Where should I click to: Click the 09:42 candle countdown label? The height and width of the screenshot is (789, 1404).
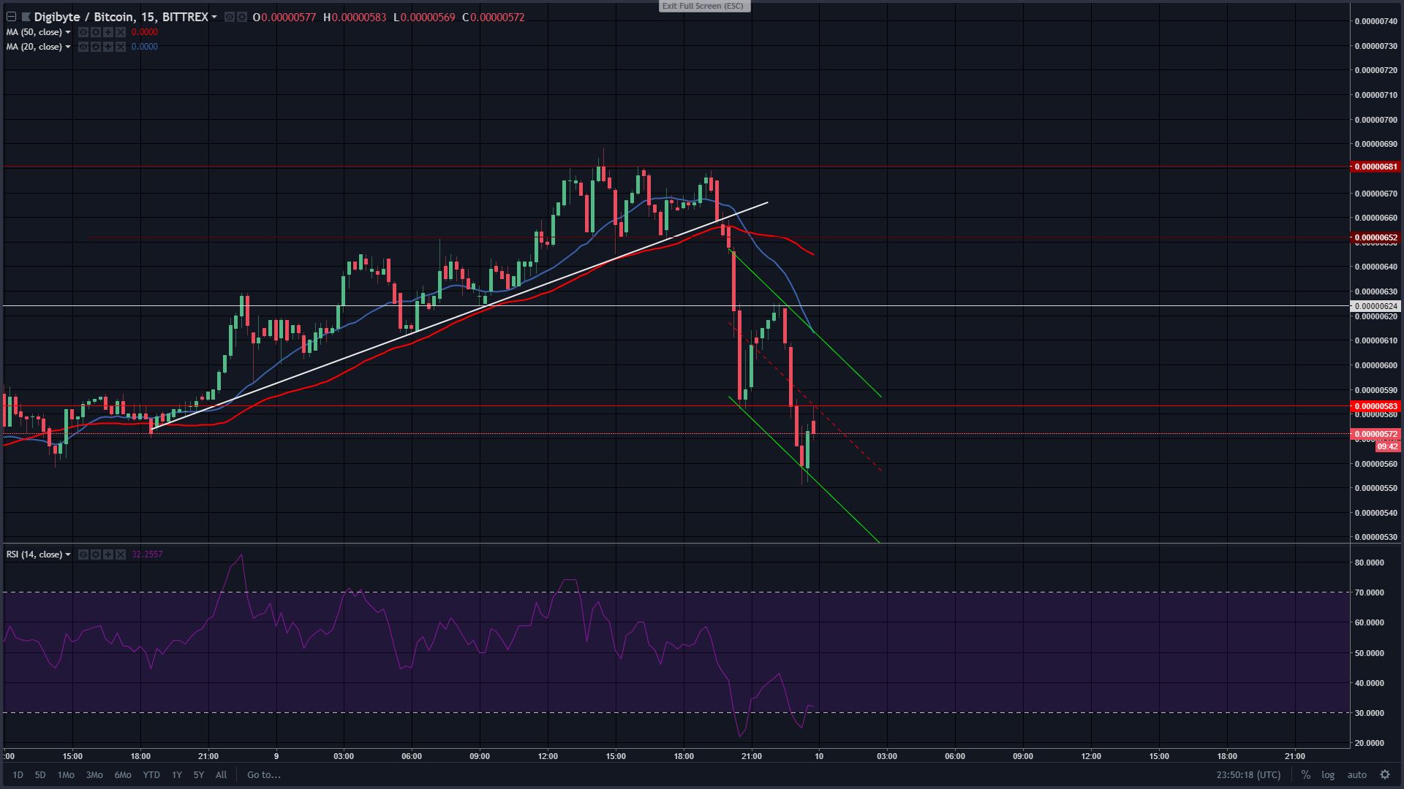point(1387,446)
